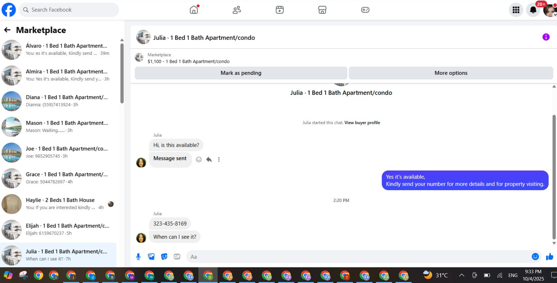Click the battery tray icon
The height and width of the screenshot is (283, 557).
click(487, 275)
